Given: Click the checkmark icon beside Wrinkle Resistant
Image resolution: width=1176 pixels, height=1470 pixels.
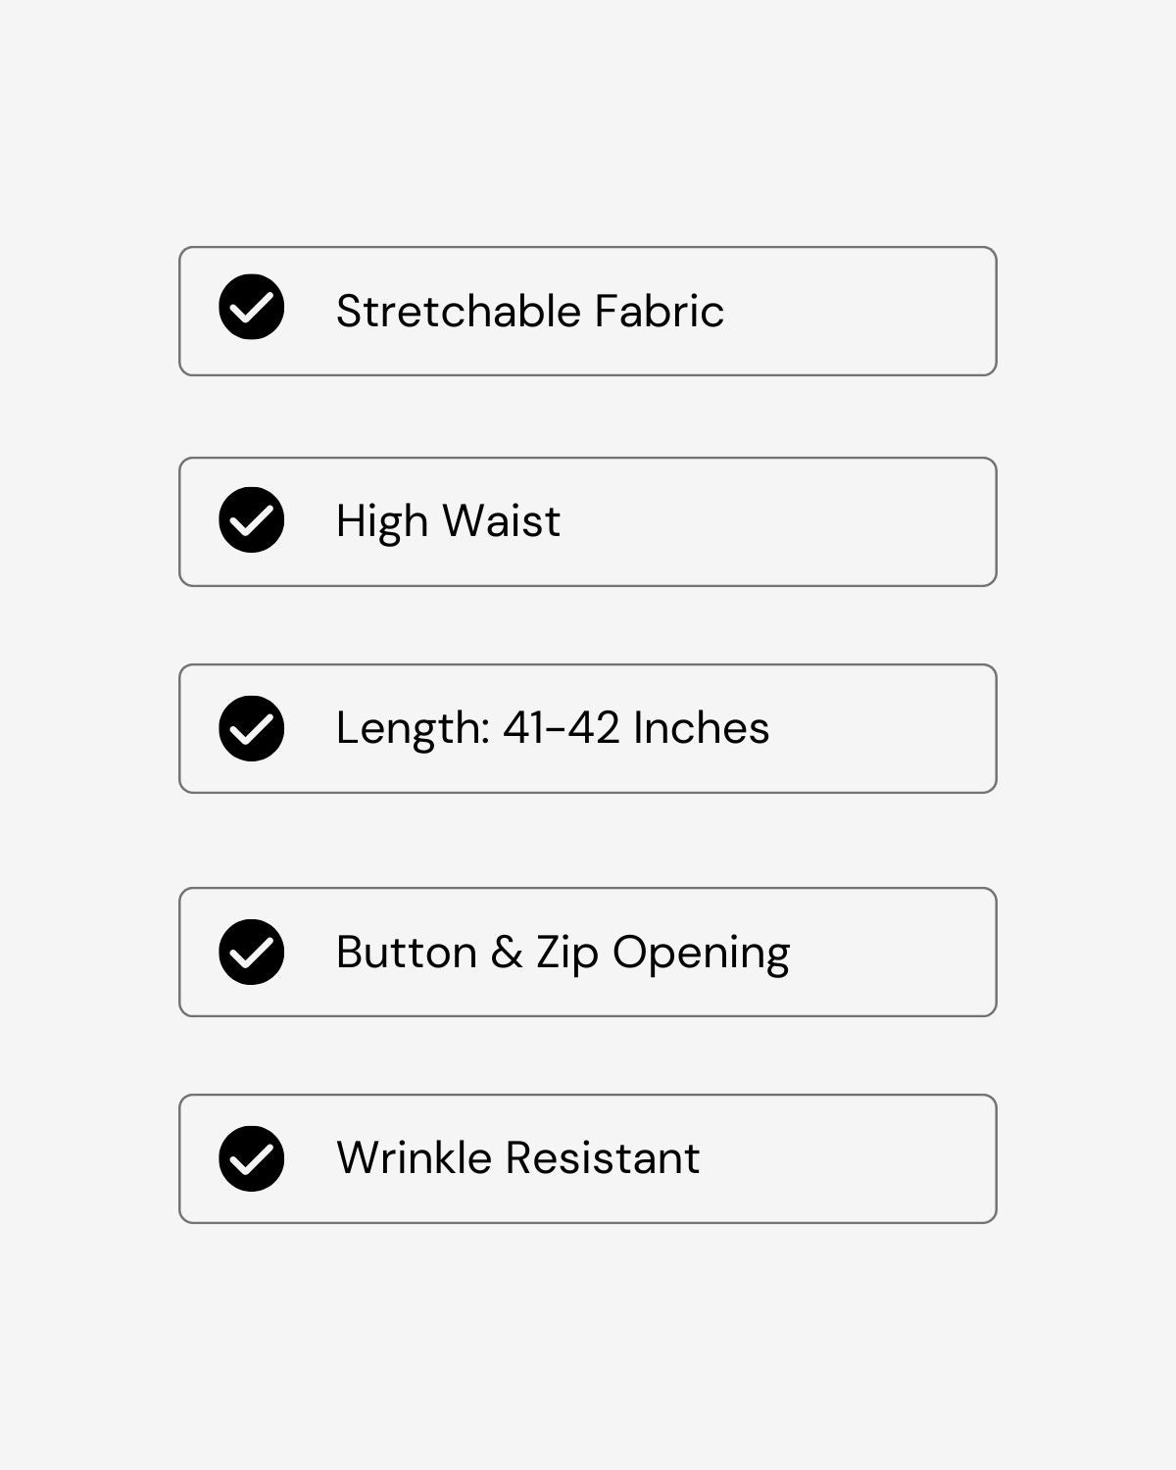Looking at the screenshot, I should (252, 1158).
